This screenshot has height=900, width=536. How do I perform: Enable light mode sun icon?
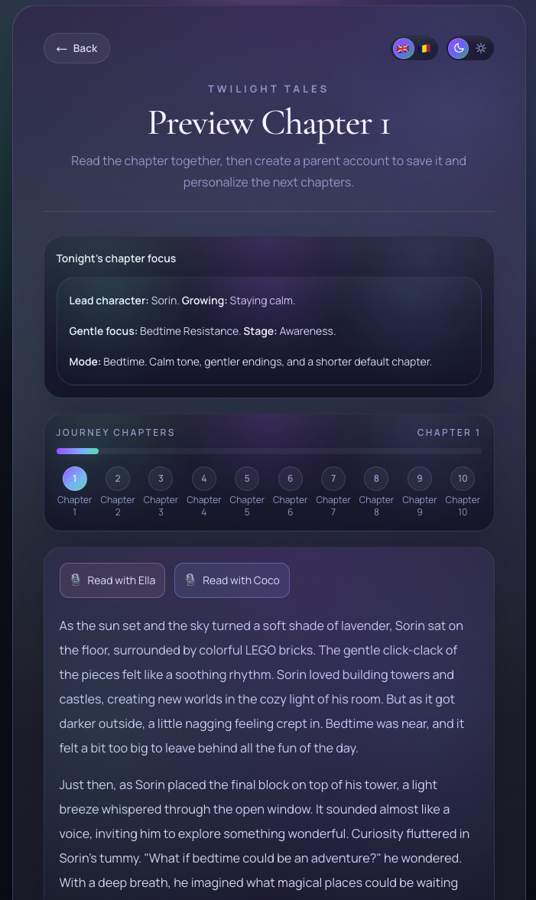[481, 48]
